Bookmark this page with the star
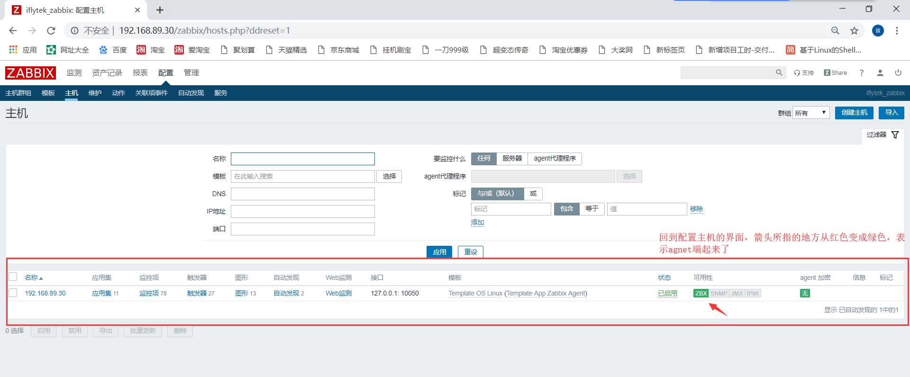Viewport: 910px width, 377px height. pyautogui.click(x=854, y=31)
